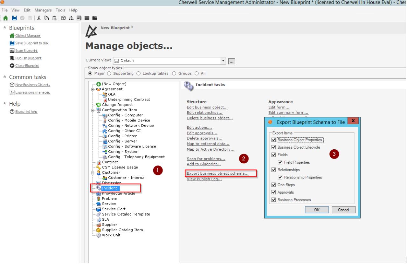Click OK in Export Blueprint Schema dialog
Screen dimensions: 407x267
(317, 210)
